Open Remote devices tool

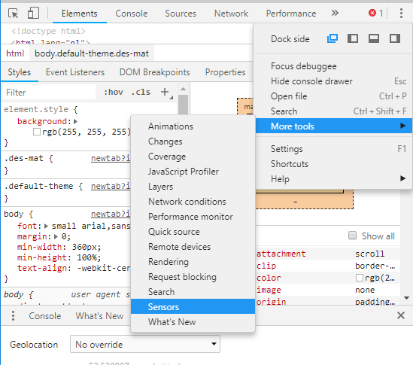193,246
